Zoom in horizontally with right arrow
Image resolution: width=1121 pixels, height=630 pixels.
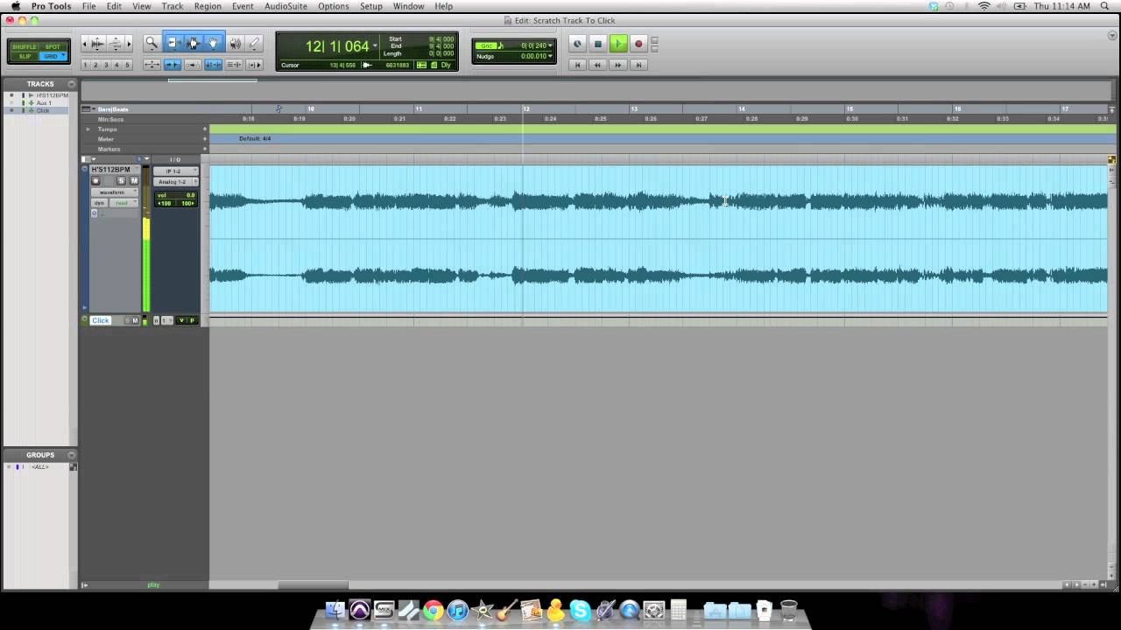pos(129,43)
